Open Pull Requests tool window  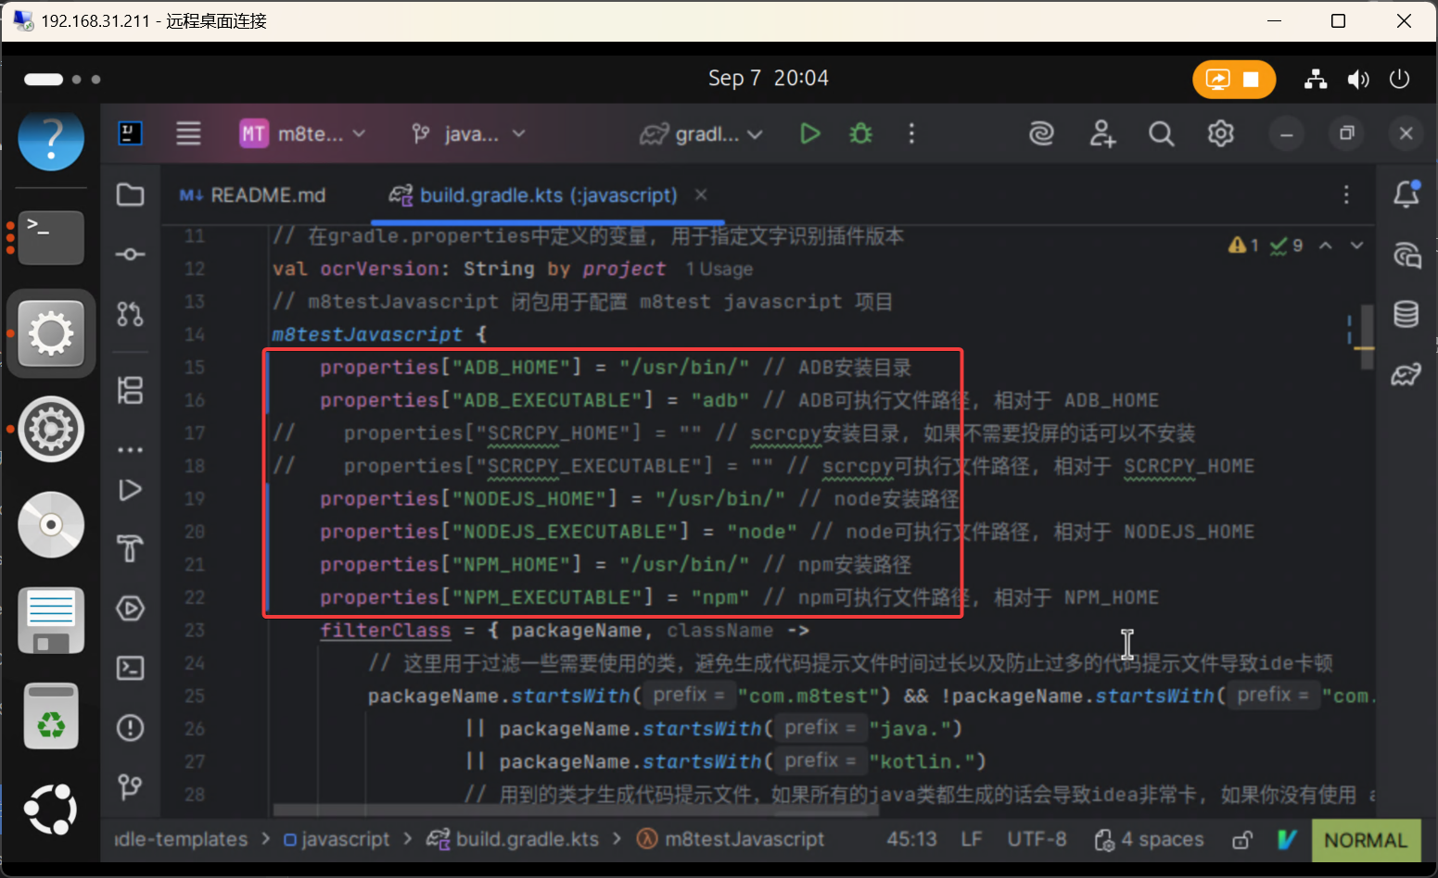(x=130, y=314)
